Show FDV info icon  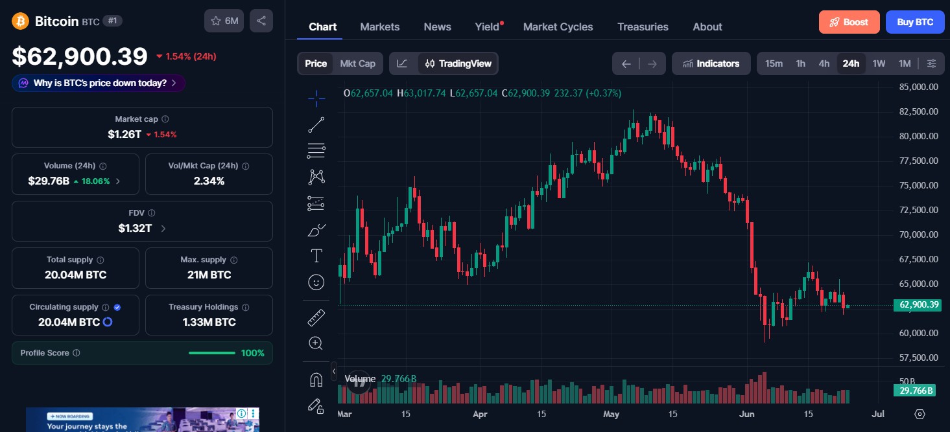[152, 212]
